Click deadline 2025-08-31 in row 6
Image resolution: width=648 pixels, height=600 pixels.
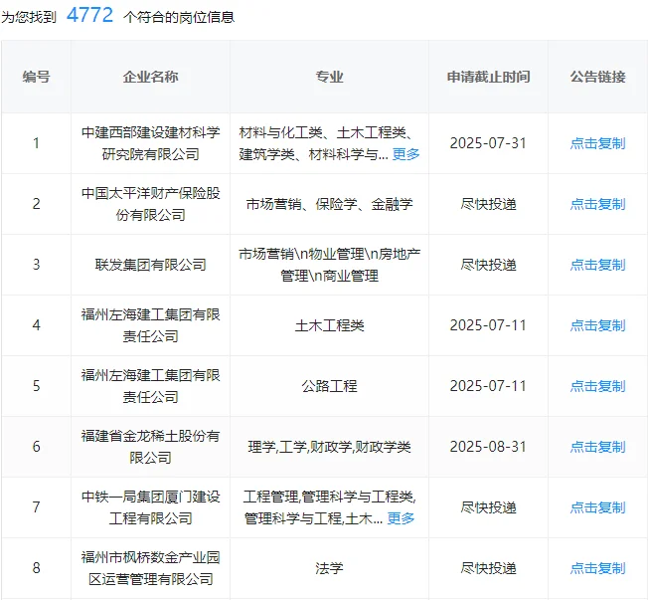click(488, 447)
